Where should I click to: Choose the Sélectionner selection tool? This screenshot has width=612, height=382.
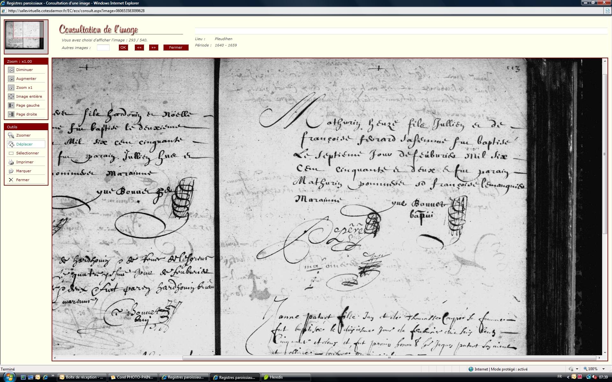click(11, 153)
